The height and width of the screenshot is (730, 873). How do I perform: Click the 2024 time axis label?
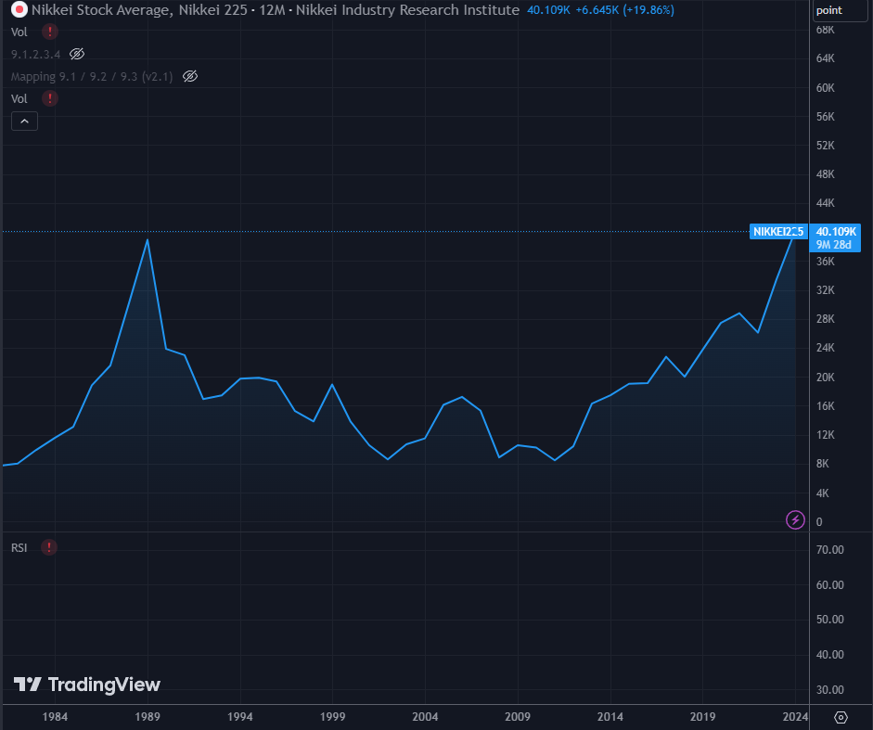point(795,717)
